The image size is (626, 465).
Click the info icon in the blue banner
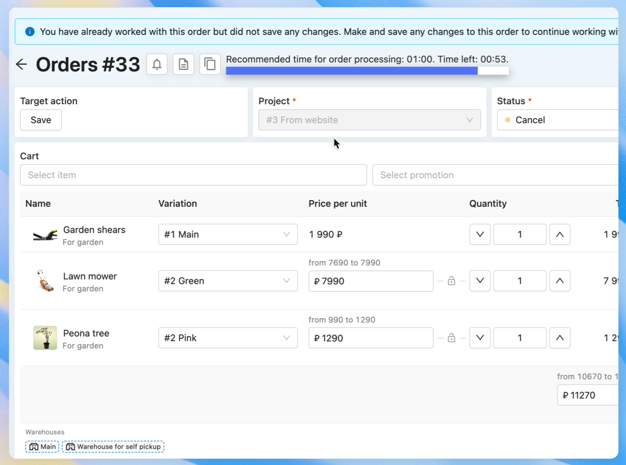coord(30,32)
